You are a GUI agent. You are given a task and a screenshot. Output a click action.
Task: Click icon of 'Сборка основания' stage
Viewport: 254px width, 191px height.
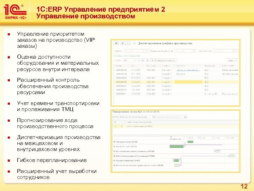point(114,161)
